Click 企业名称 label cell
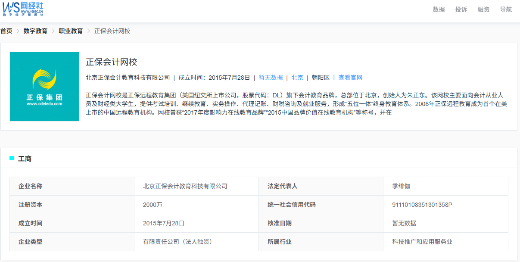 pos(72,186)
